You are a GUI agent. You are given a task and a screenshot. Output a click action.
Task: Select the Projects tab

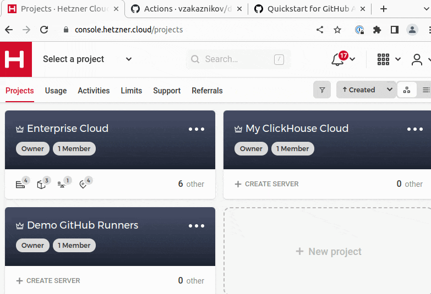click(19, 91)
